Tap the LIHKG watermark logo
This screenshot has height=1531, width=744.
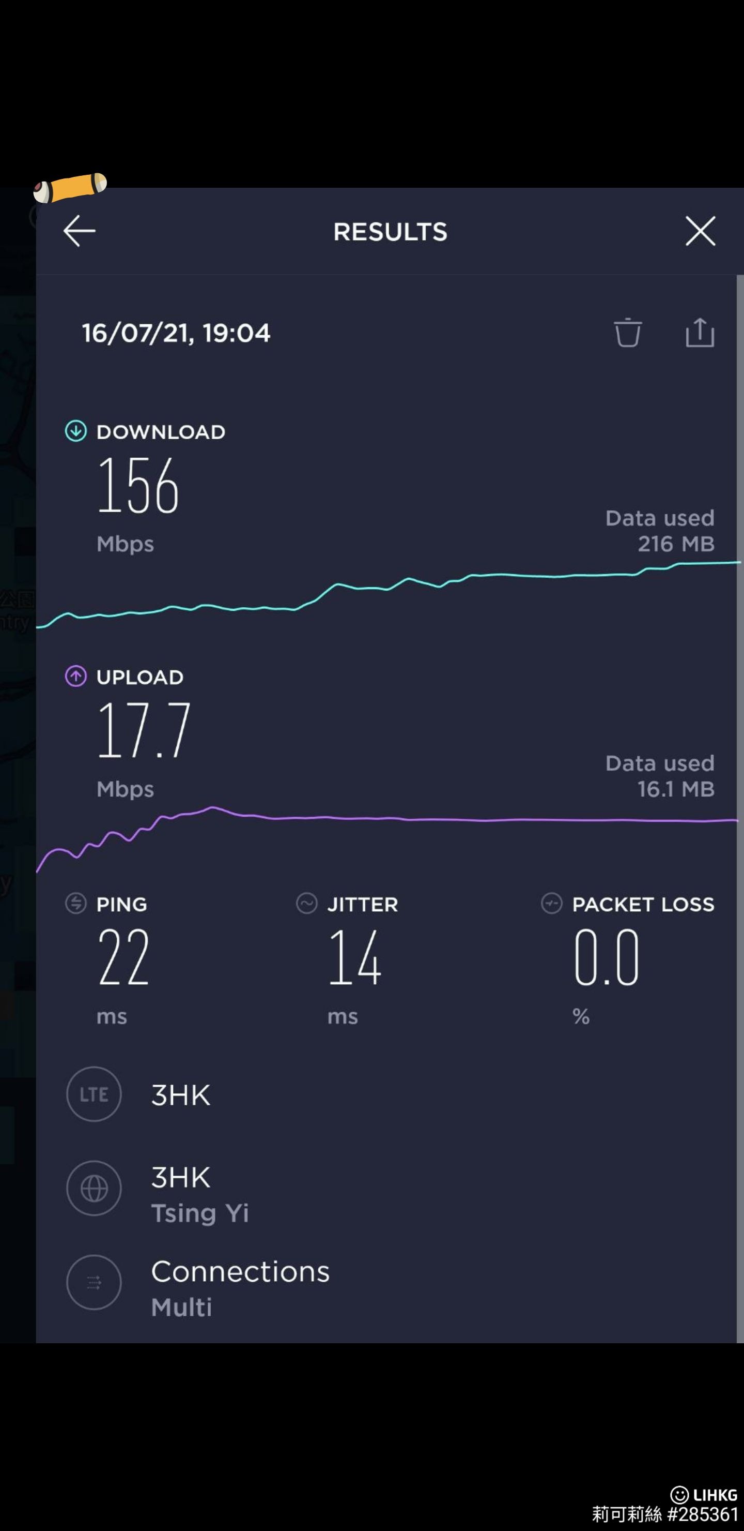[704, 1495]
